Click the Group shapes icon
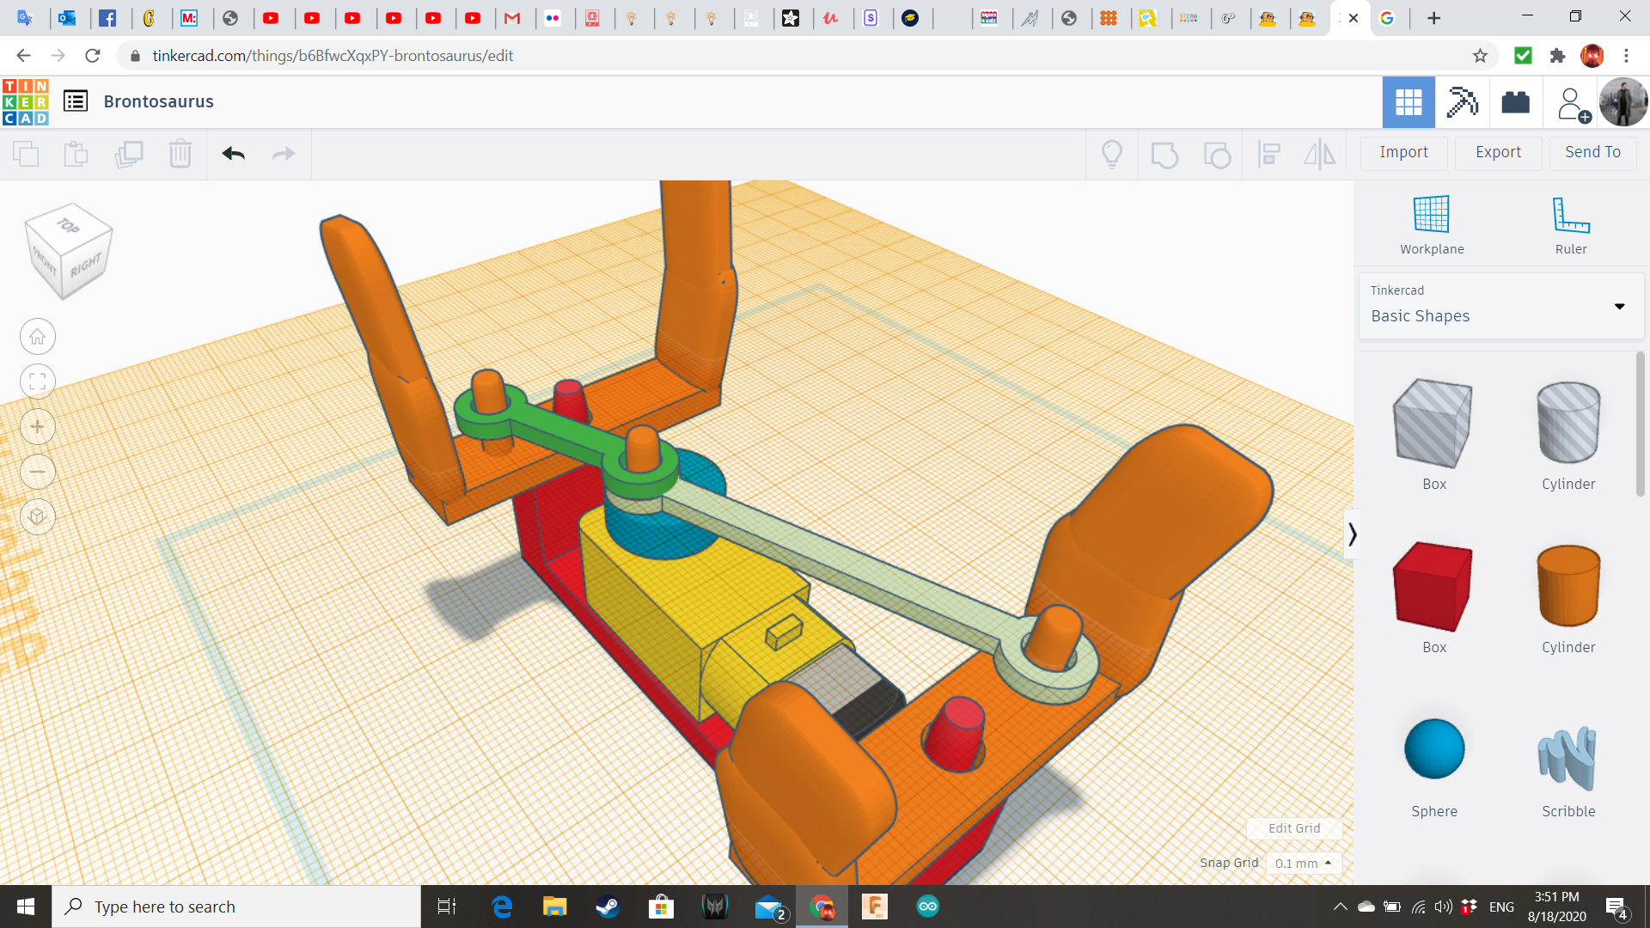Viewport: 1650px width, 928px height. [1164, 154]
